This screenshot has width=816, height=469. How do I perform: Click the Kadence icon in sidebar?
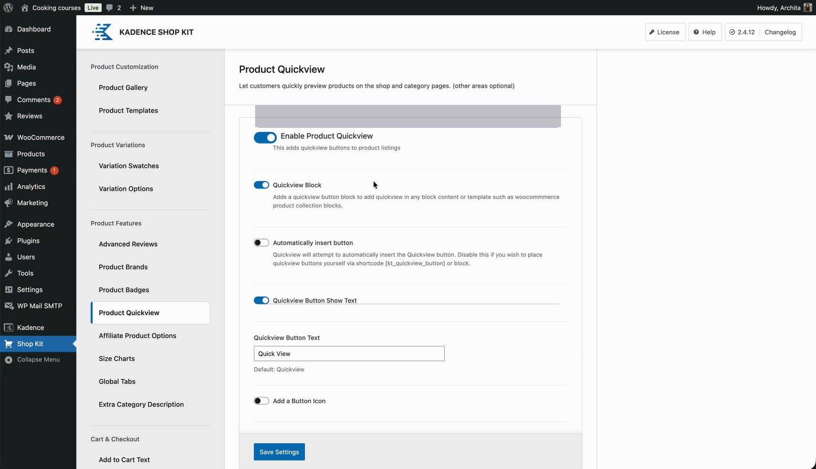point(9,328)
